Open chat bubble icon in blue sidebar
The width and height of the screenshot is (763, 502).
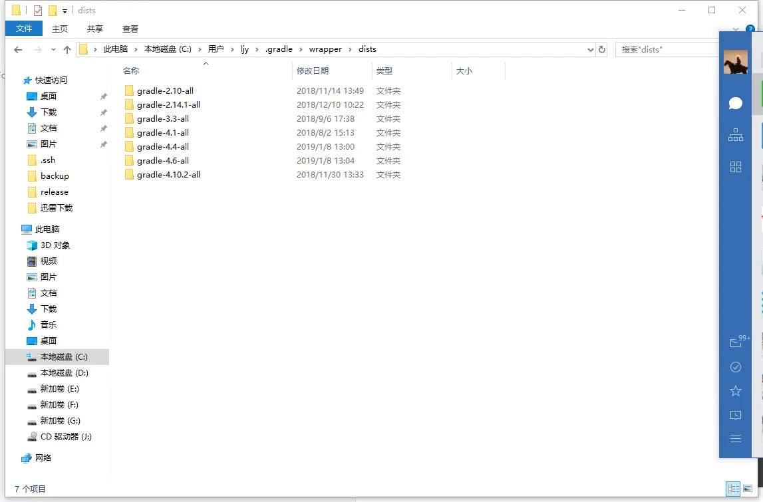tap(736, 103)
